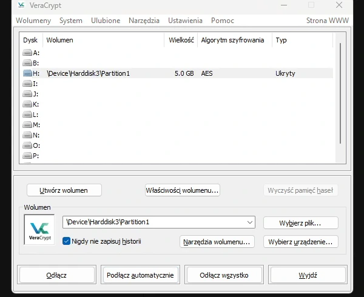
Task: Sort by the Wielkość column header
Action: (181, 40)
